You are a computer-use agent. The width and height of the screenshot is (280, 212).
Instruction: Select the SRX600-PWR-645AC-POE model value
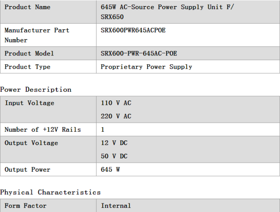point(139,53)
